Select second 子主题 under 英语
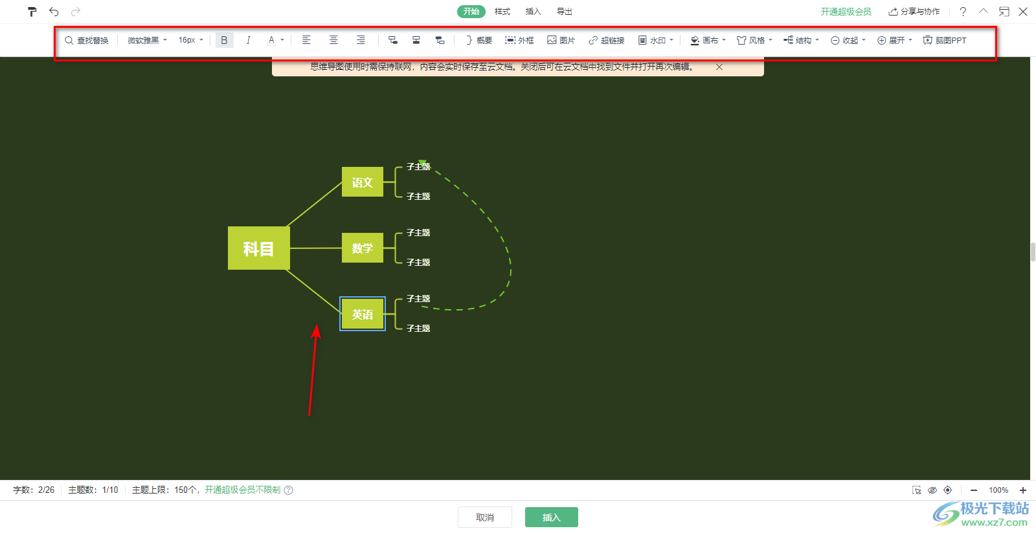Image resolution: width=1036 pixels, height=533 pixels. point(418,328)
